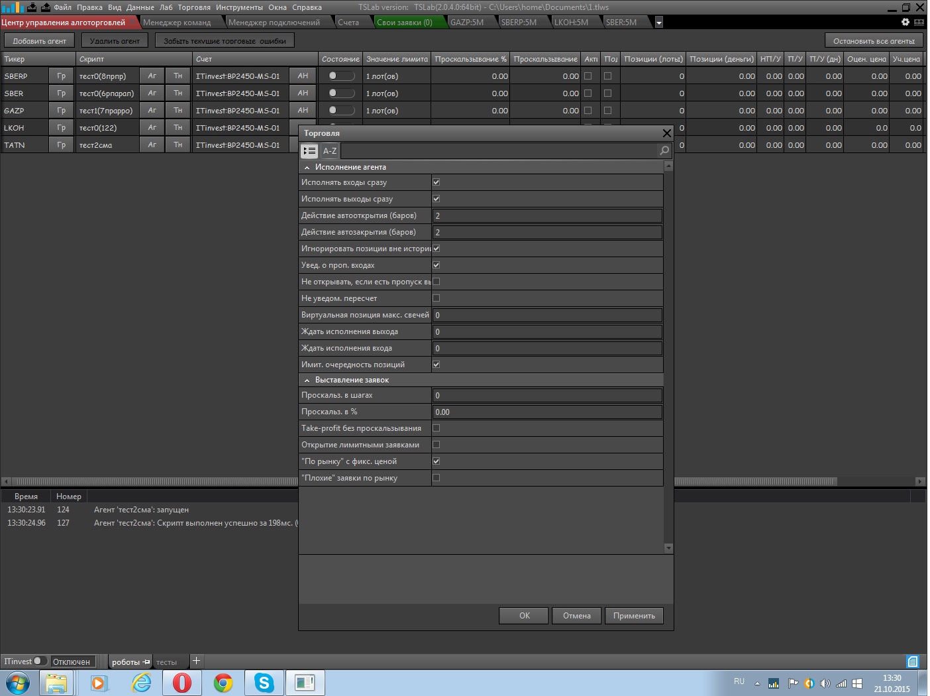Toggle the state switch for the SBER agent
The width and height of the screenshot is (930, 696).
pos(341,93)
